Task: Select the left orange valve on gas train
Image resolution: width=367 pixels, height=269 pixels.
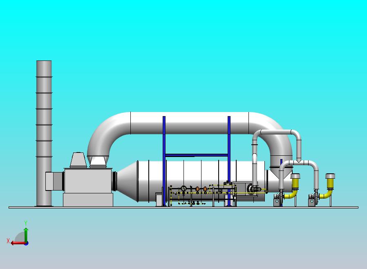Action: (197, 189)
